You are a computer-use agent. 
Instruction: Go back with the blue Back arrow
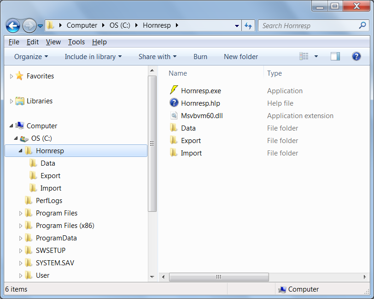(x=13, y=25)
